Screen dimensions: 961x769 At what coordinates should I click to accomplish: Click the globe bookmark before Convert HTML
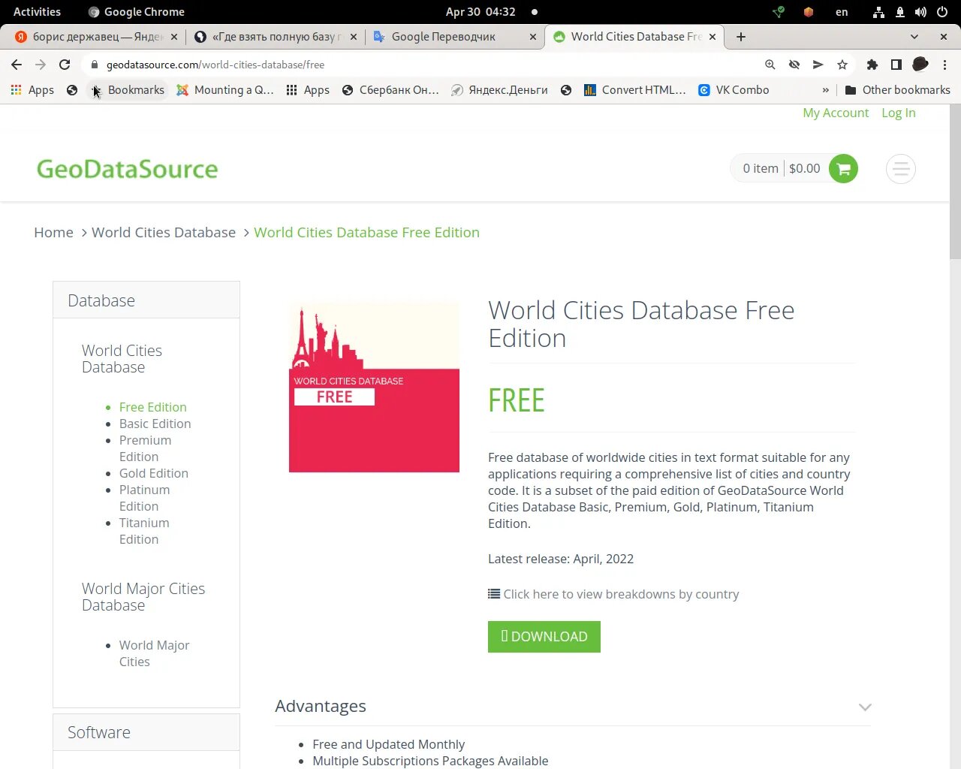point(566,89)
